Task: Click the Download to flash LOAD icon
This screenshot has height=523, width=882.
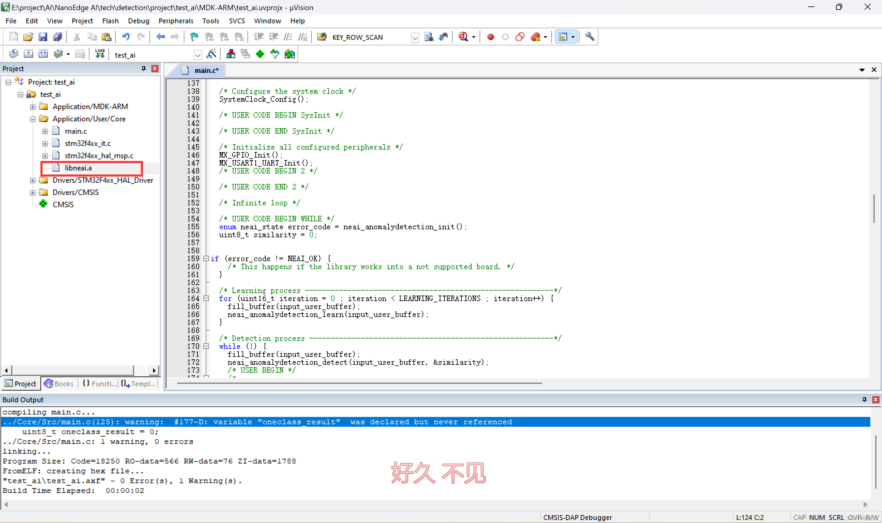Action: click(x=100, y=54)
